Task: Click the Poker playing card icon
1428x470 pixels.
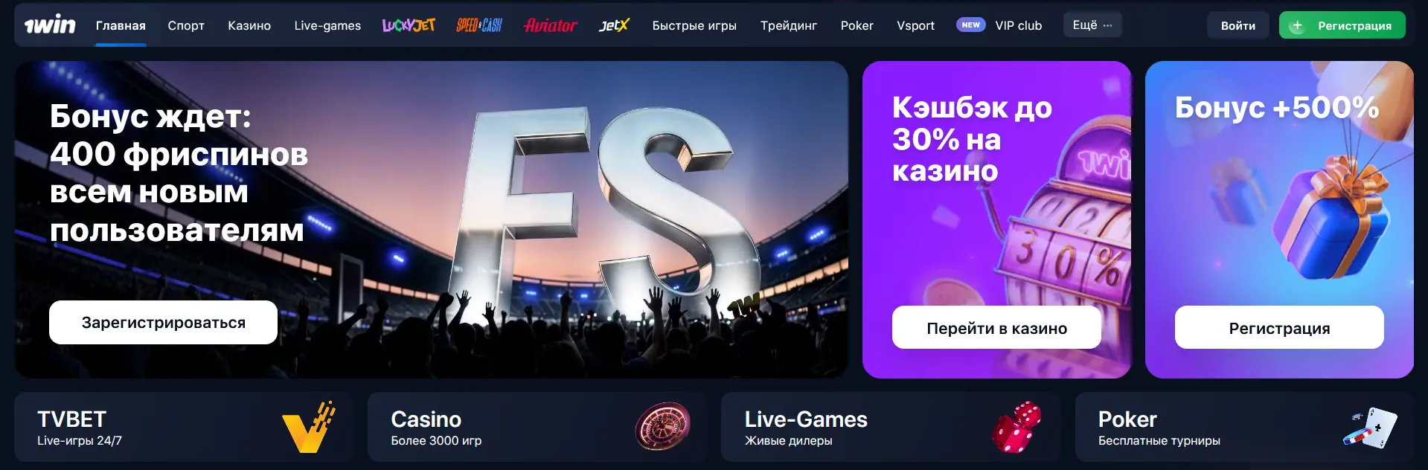Action: [1370, 428]
